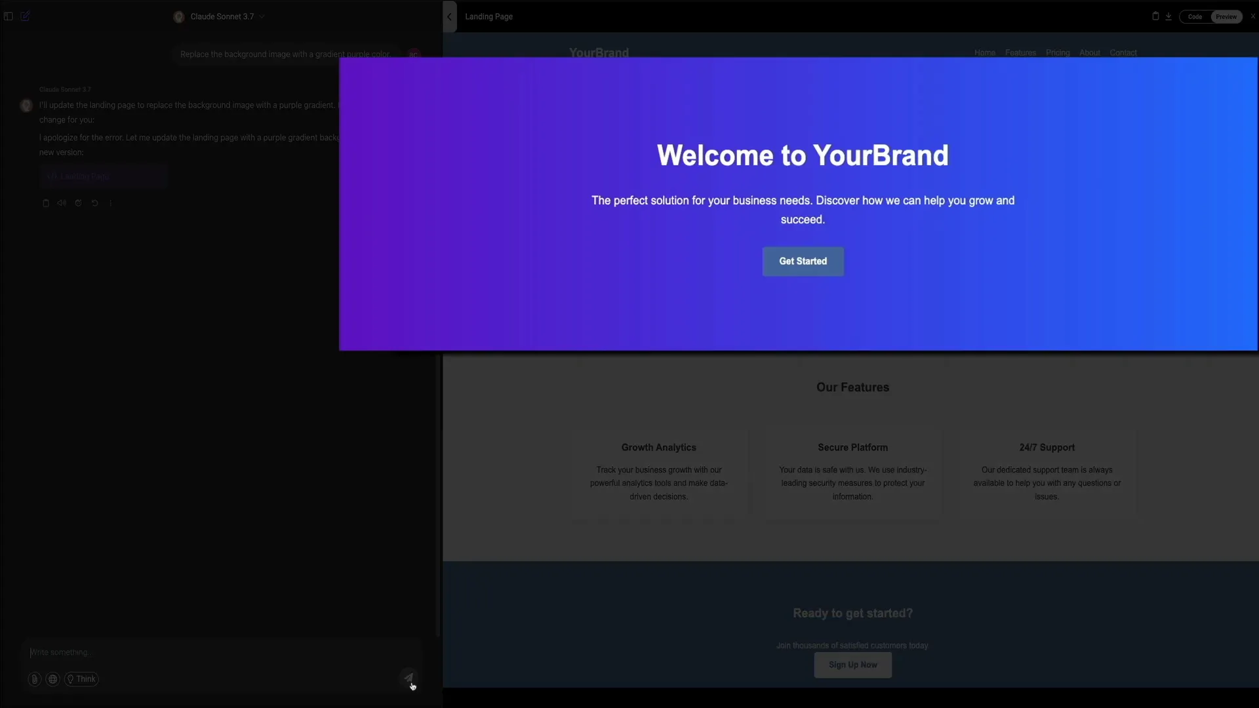The image size is (1259, 708).
Task: Click the user prompt about gradient purple
Action: click(x=285, y=54)
